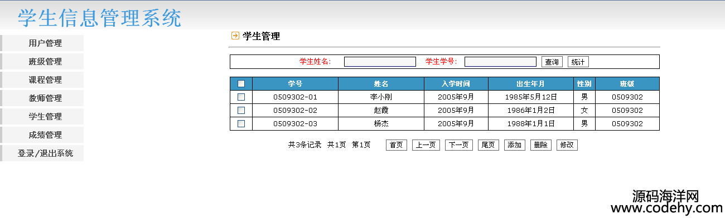Select student number 0509302-01 cell
Image resolution: width=725 pixels, height=219 pixels.
pyautogui.click(x=295, y=97)
